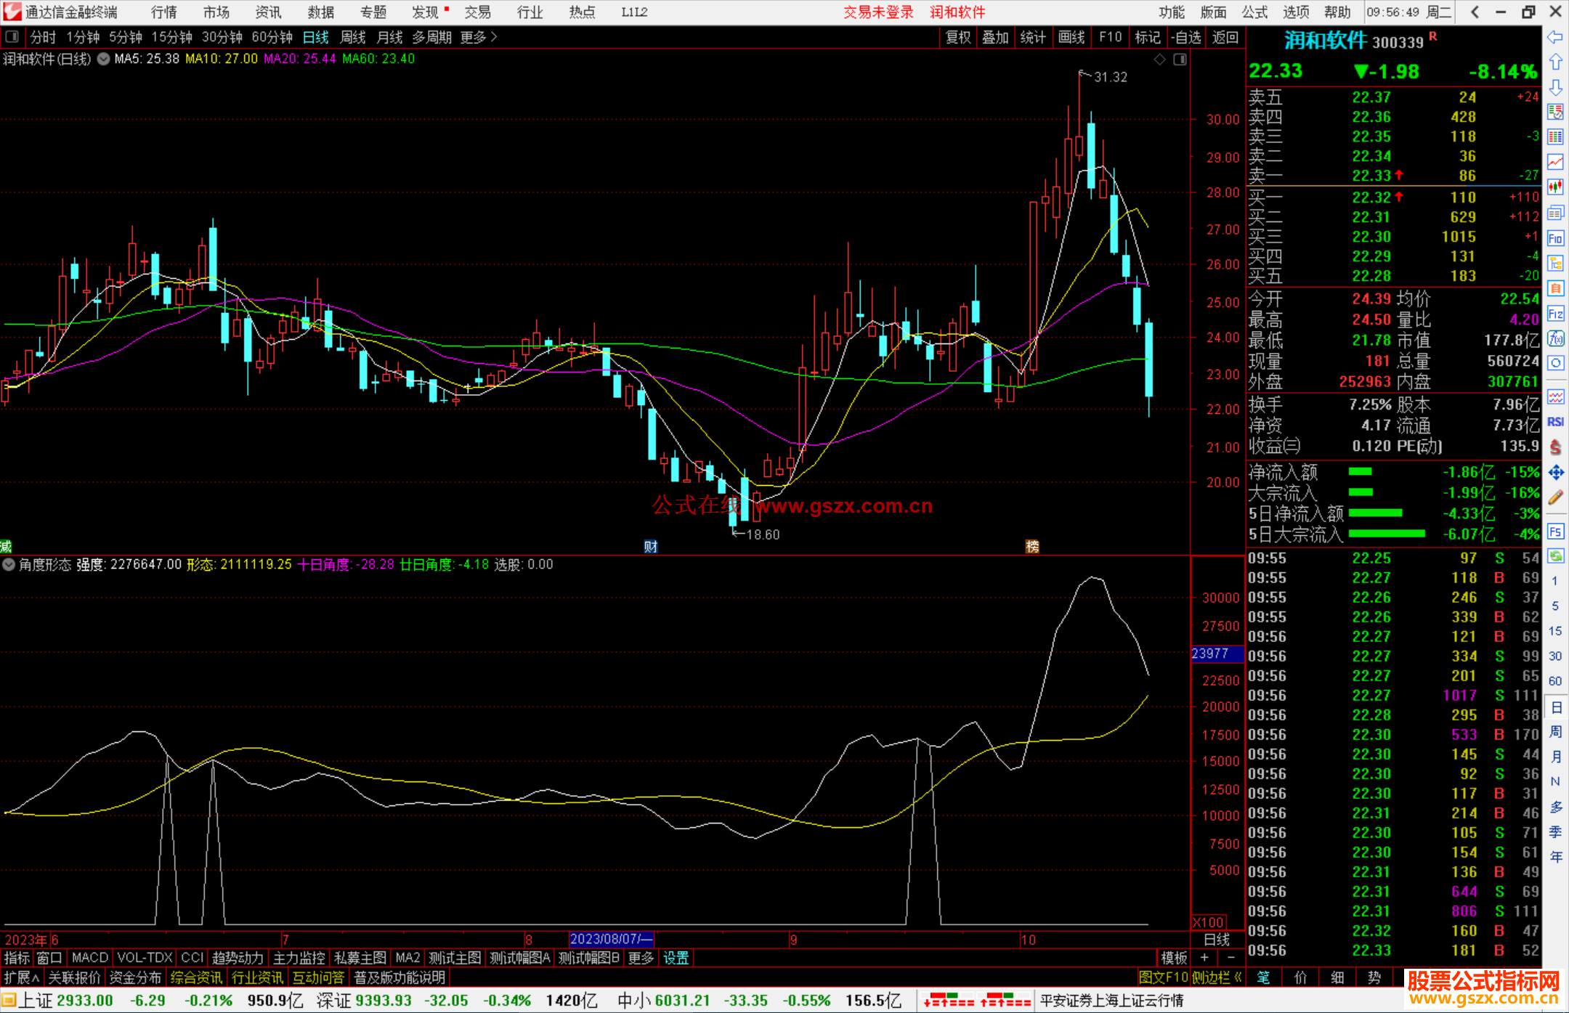Switch to the MACD indicator tab
This screenshot has height=1013, width=1569.
coord(90,958)
